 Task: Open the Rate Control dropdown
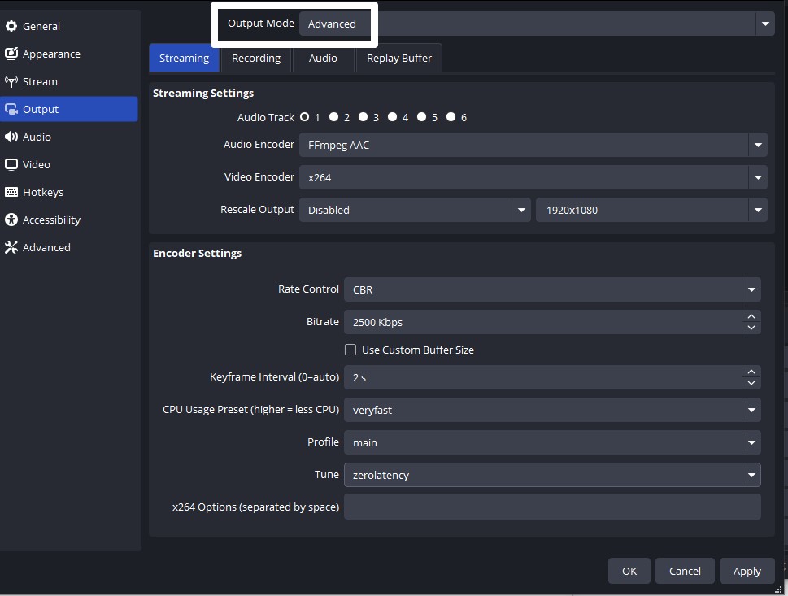751,289
